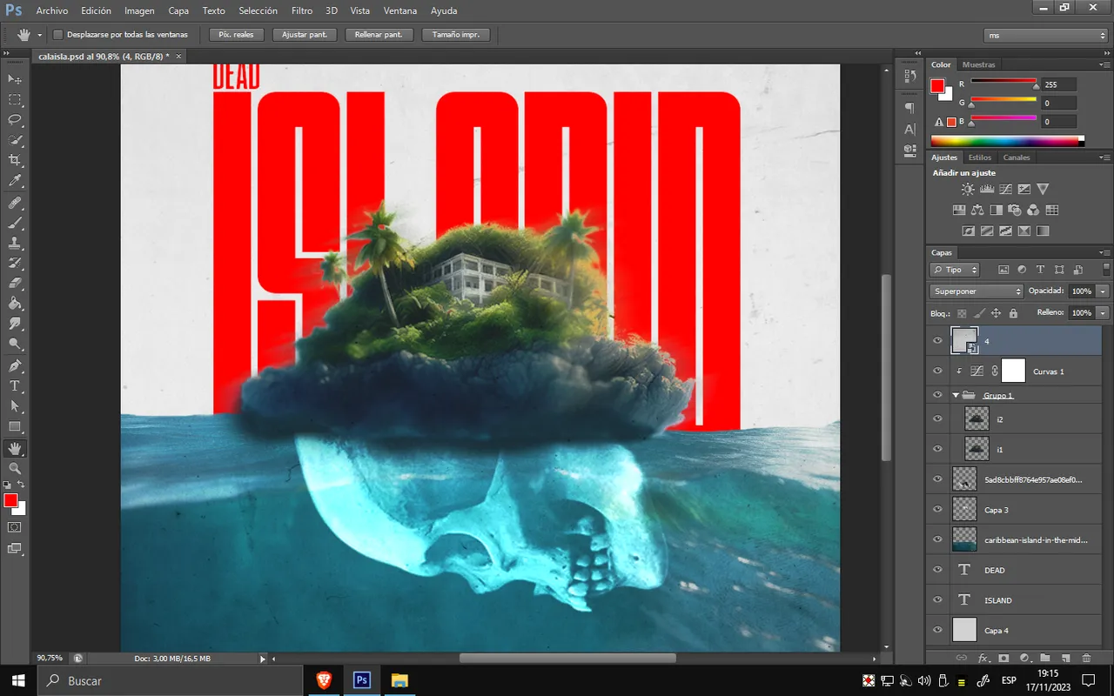The height and width of the screenshot is (696, 1114).
Task: Select the Crop tool
Action: tap(15, 161)
